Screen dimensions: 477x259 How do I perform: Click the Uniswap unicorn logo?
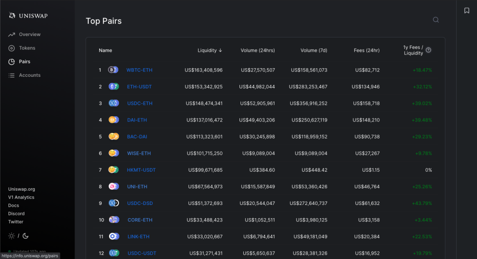[12, 15]
